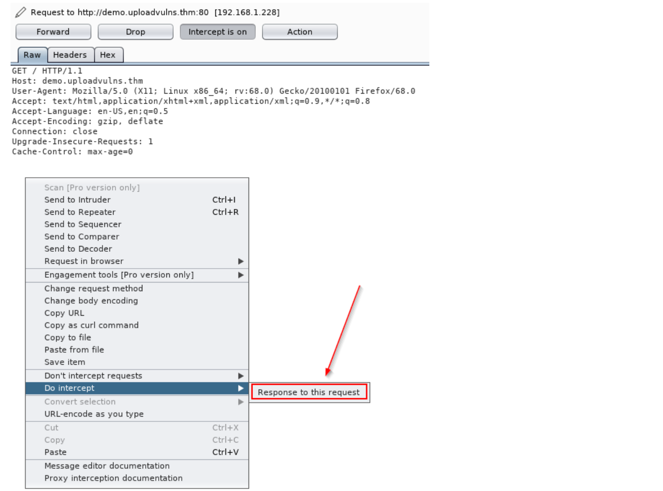
Task: Toggle URL-encode as you type
Action: 94,414
